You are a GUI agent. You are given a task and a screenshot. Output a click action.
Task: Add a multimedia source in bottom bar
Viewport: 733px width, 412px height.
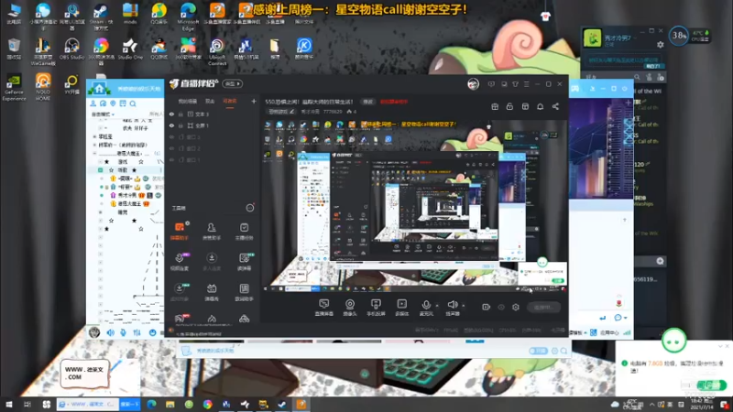click(401, 308)
